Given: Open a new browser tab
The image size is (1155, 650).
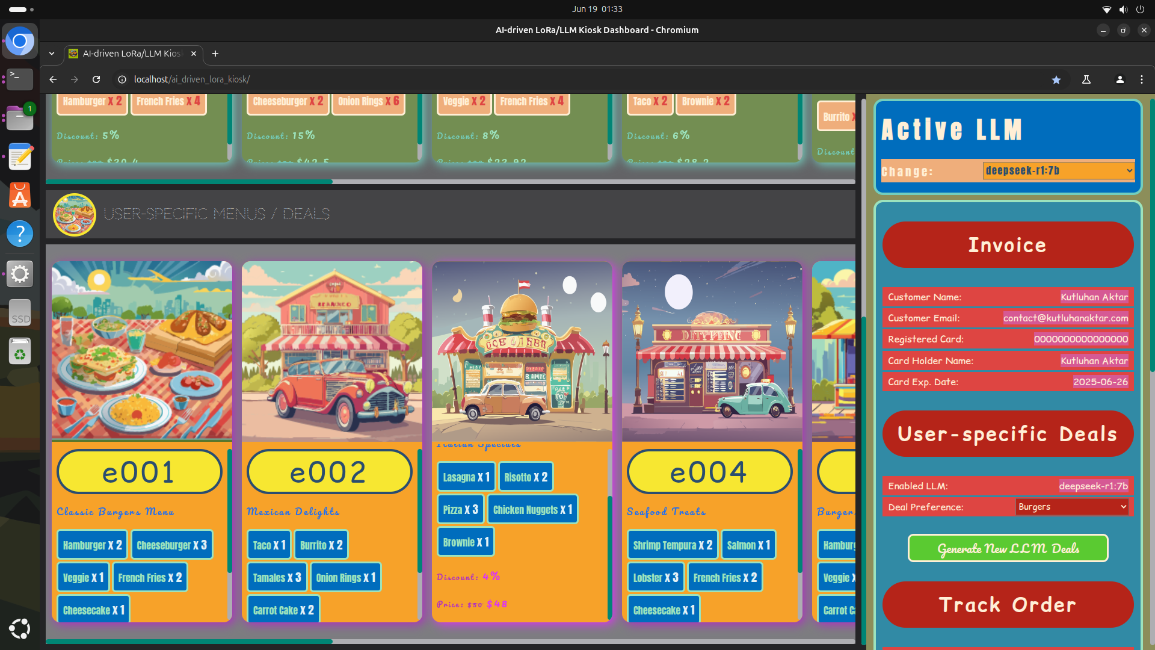Looking at the screenshot, I should point(215,54).
